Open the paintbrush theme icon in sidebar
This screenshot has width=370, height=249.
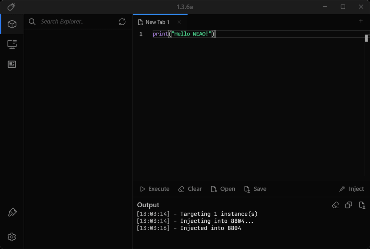click(12, 212)
